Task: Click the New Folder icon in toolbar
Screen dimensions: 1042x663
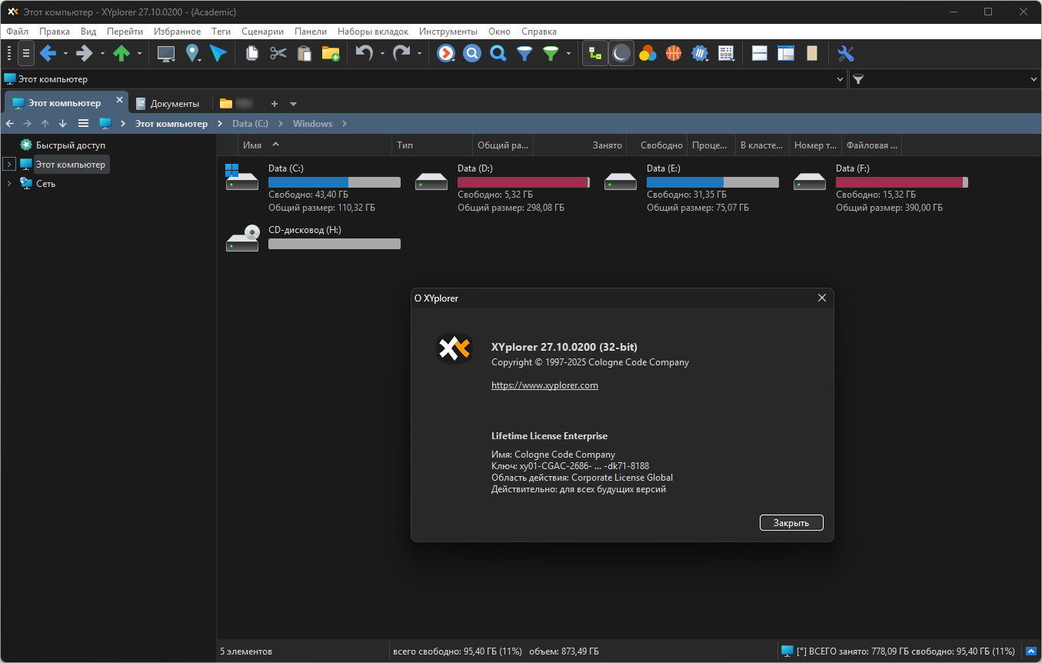Action: click(x=331, y=53)
